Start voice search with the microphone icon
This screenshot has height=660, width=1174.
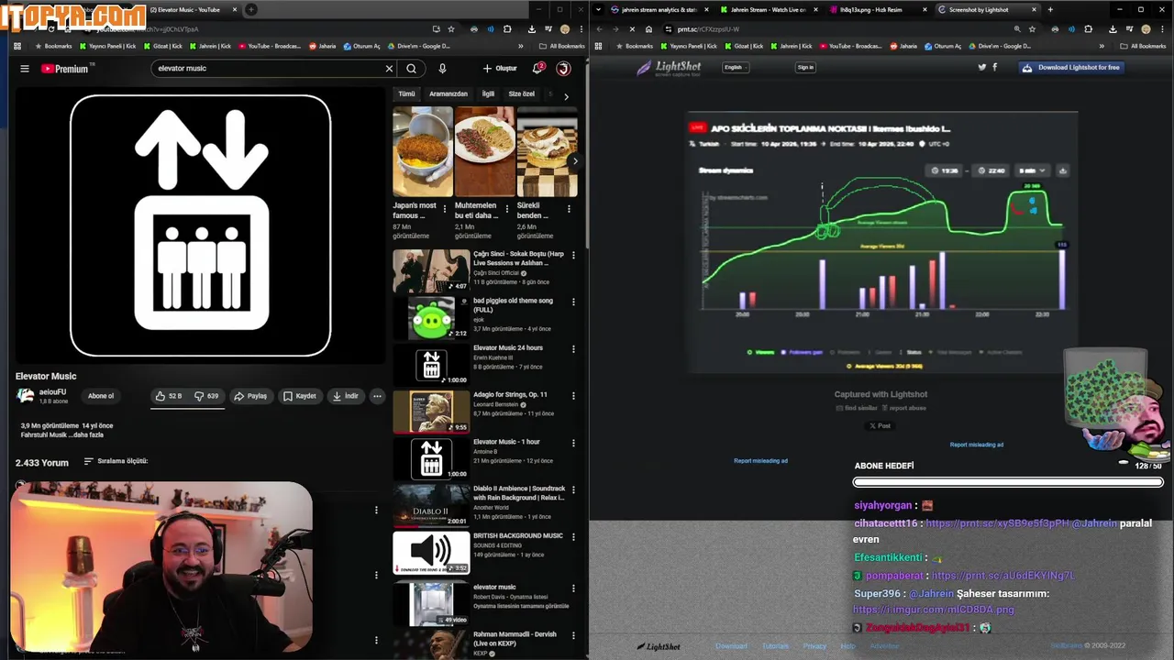click(x=442, y=69)
